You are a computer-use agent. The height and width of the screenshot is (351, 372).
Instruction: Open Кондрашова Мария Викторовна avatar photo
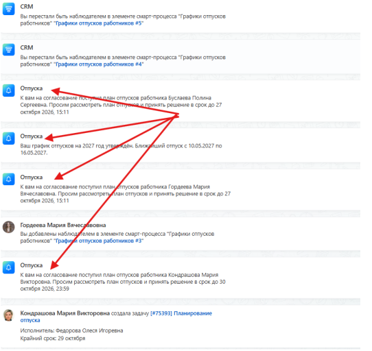(x=8, y=315)
